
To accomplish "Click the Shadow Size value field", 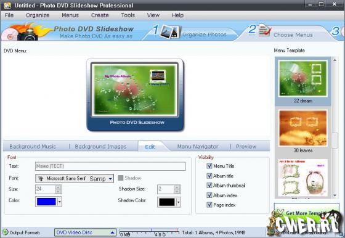I will (x=166, y=189).
